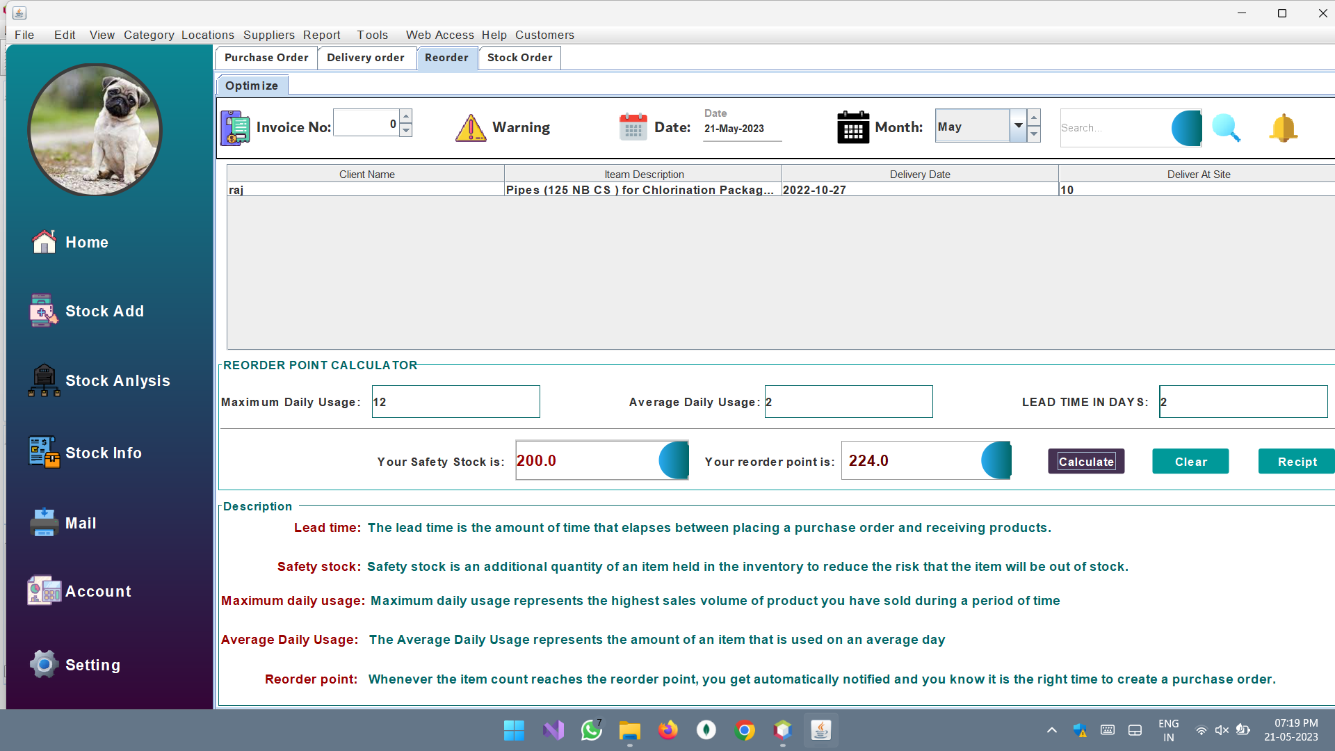
Task: Open Stock Info panel
Action: [103, 452]
